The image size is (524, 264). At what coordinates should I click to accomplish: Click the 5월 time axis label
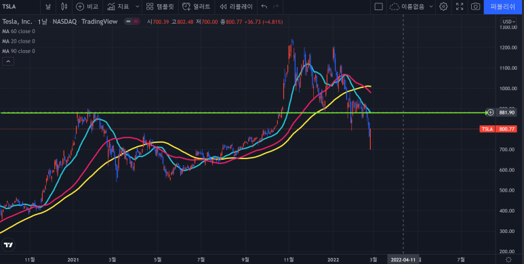click(158, 259)
